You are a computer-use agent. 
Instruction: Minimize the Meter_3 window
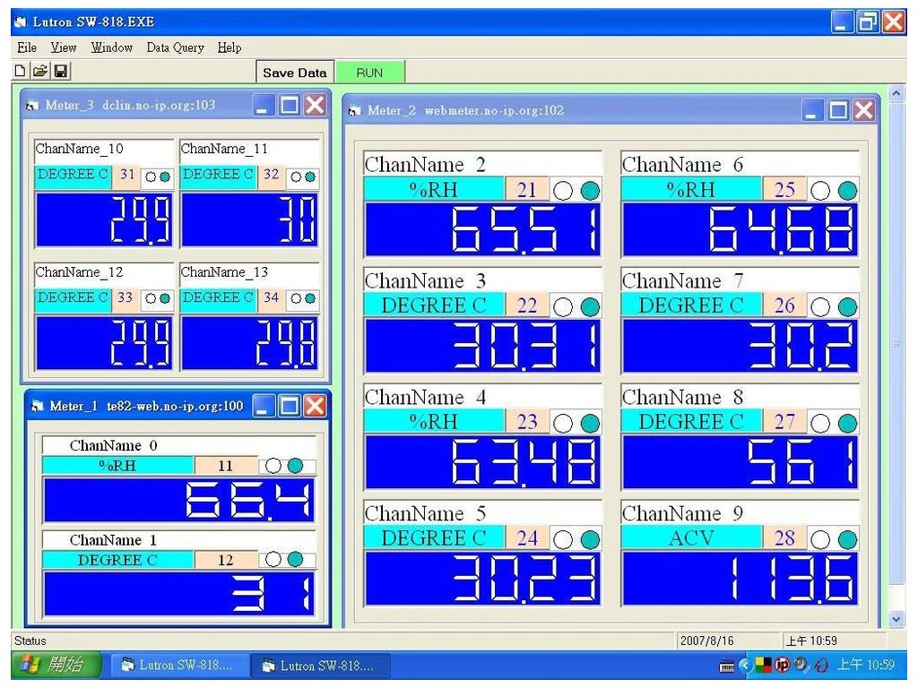(264, 106)
